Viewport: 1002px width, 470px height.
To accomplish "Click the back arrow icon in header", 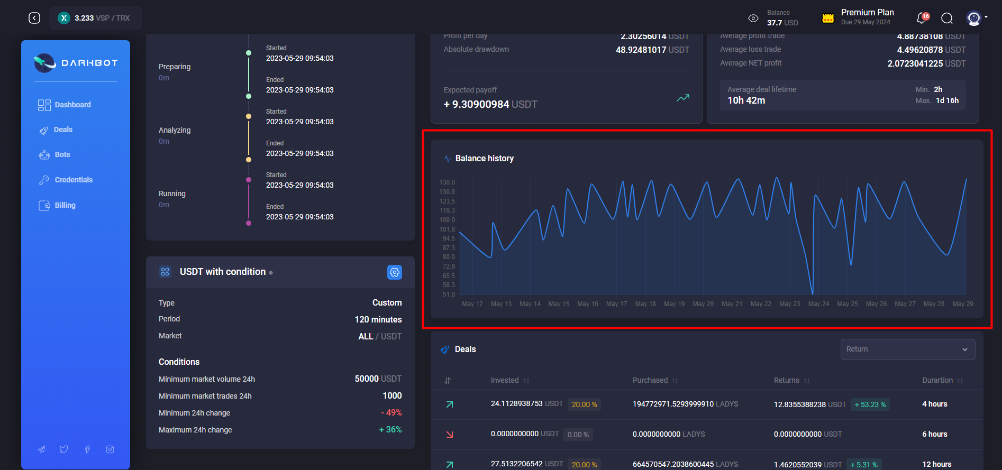I will [34, 18].
